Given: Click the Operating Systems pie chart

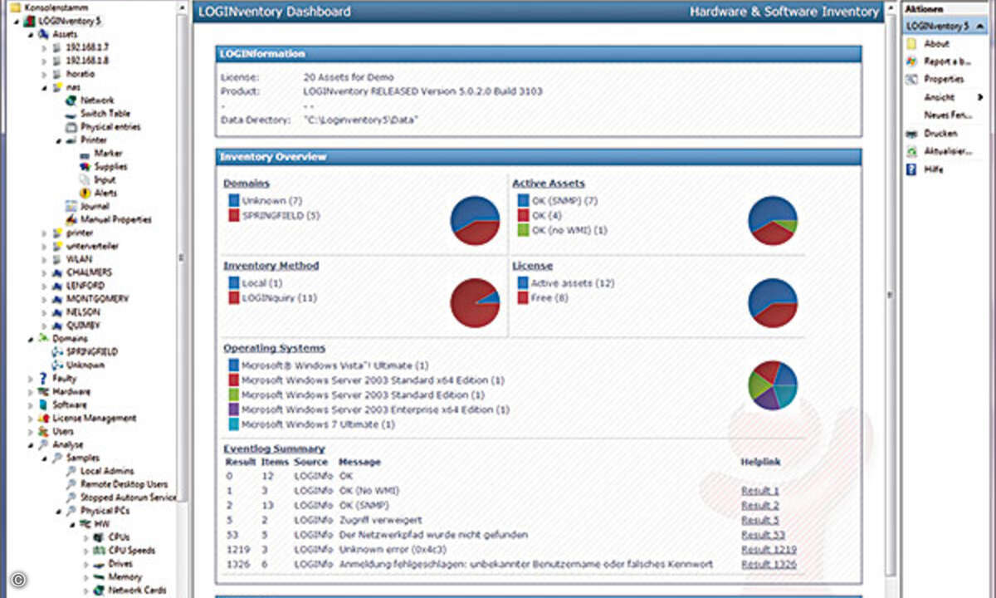Looking at the screenshot, I should pyautogui.click(x=773, y=385).
